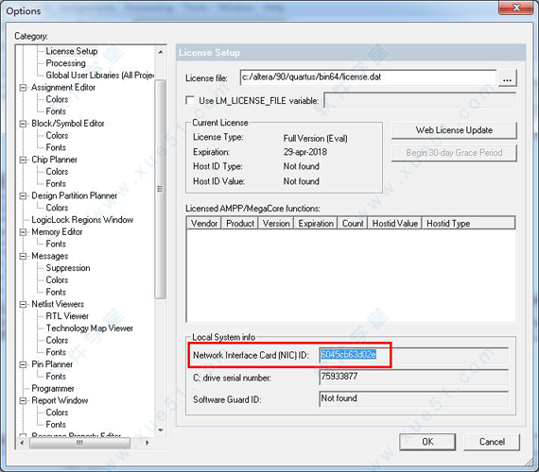Click the Web License Update button
The width and height of the screenshot is (539, 472).
[x=454, y=130]
